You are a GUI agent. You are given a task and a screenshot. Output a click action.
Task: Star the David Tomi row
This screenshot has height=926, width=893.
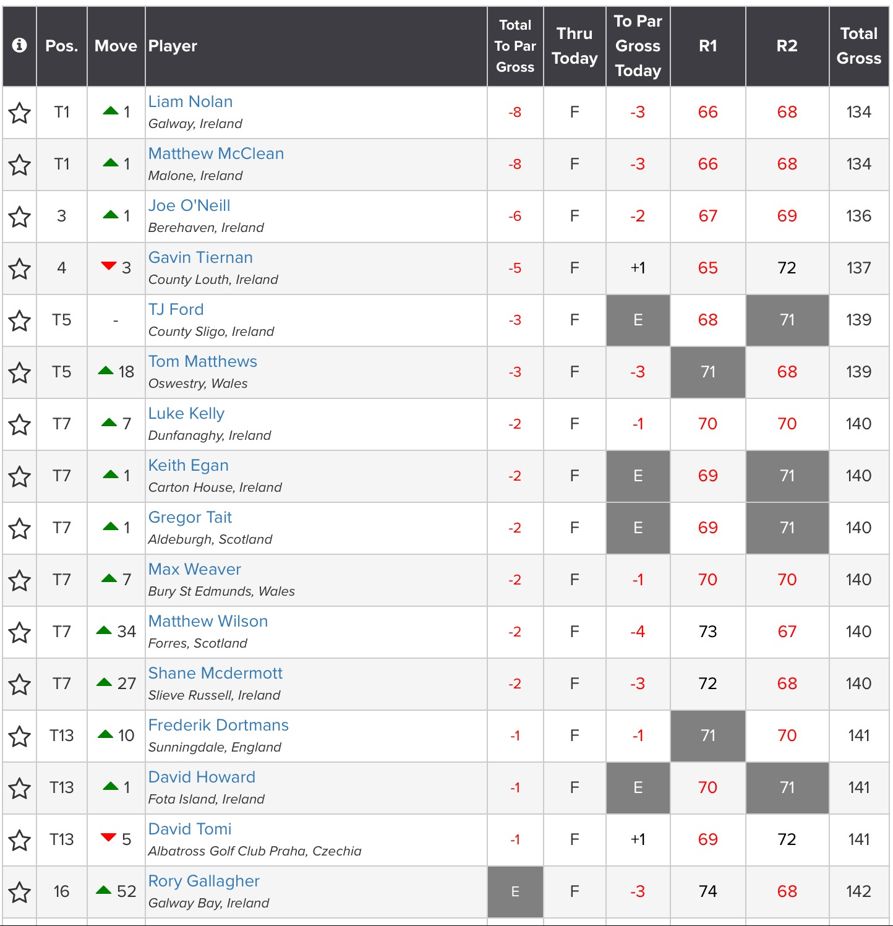20,840
